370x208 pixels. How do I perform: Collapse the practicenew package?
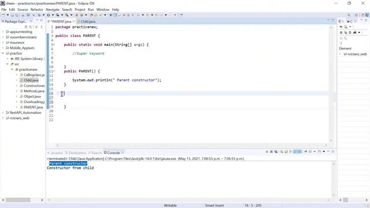(12, 69)
